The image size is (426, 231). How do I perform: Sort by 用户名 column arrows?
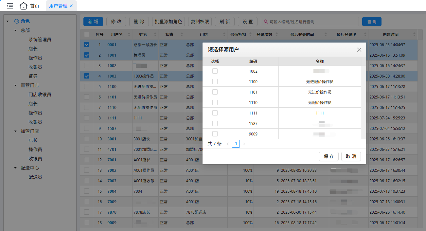point(129,34)
